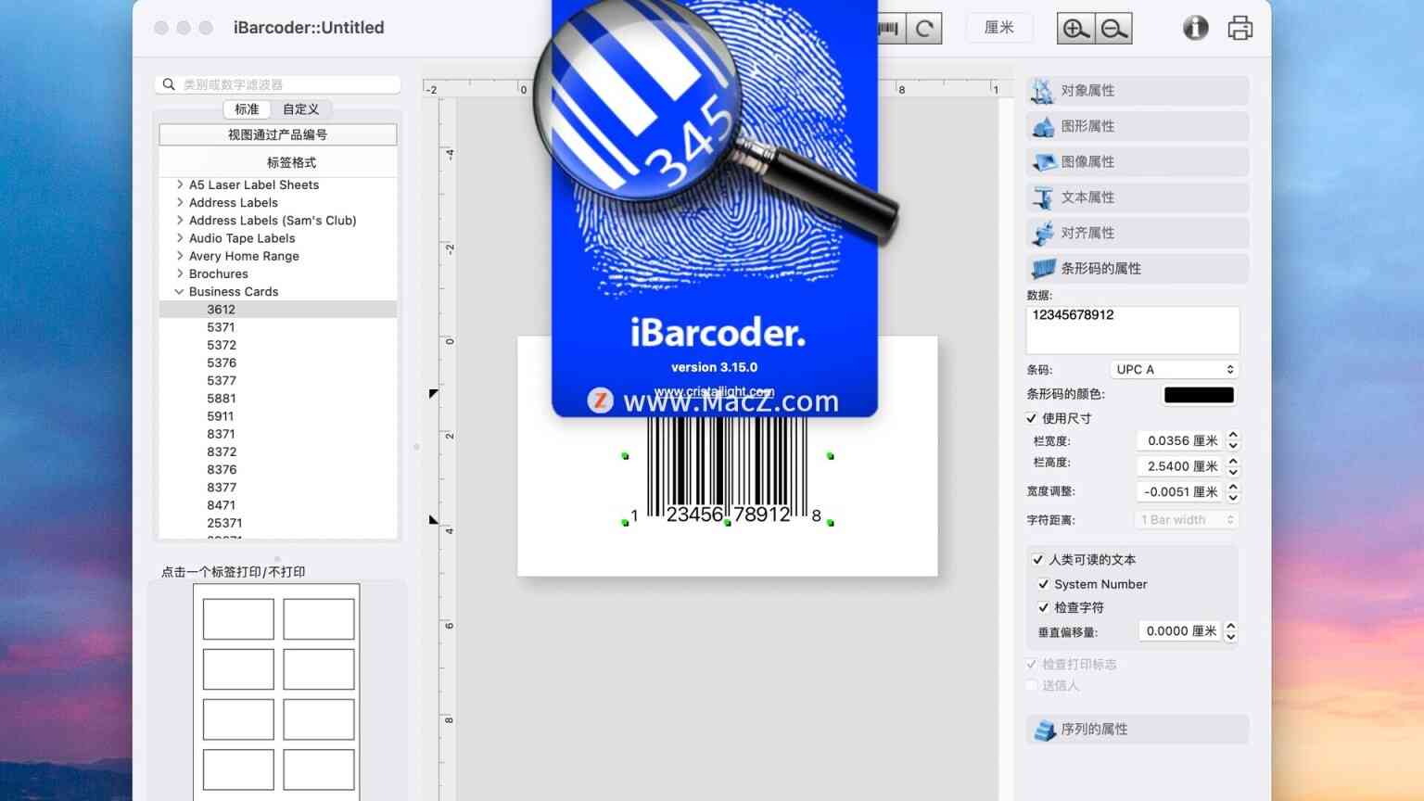Expand the Avery Home Range category
The image size is (1424, 801).
pyautogui.click(x=180, y=256)
